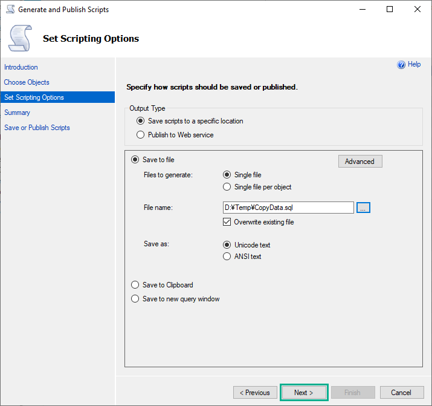Select ANSI text save format

coord(227,257)
